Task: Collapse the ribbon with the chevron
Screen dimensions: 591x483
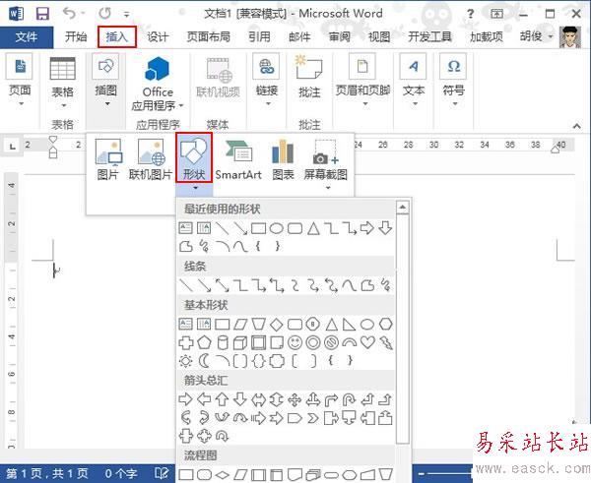Action: (576, 126)
